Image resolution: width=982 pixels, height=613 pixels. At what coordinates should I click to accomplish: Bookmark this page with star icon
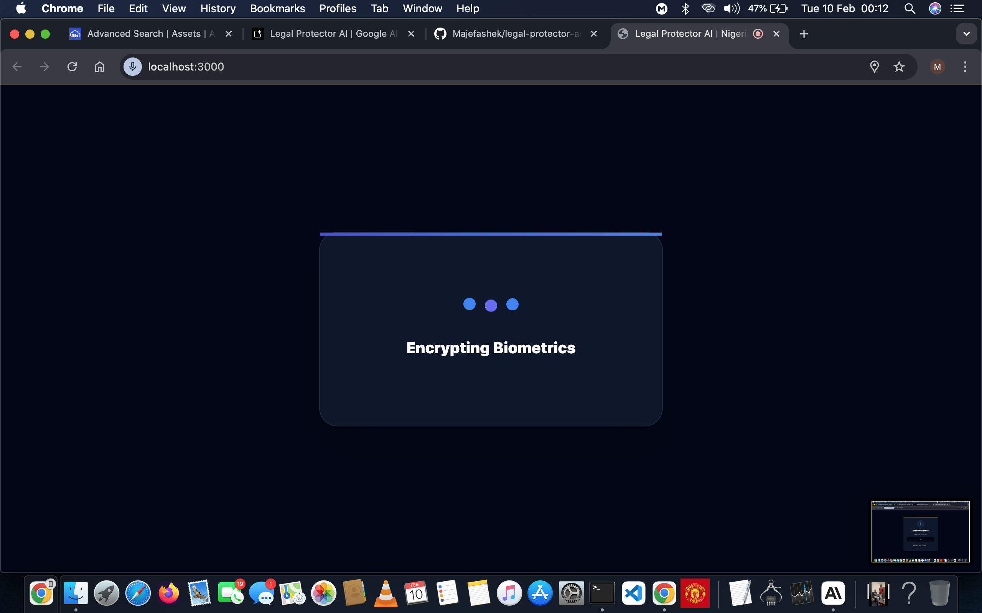click(x=899, y=67)
